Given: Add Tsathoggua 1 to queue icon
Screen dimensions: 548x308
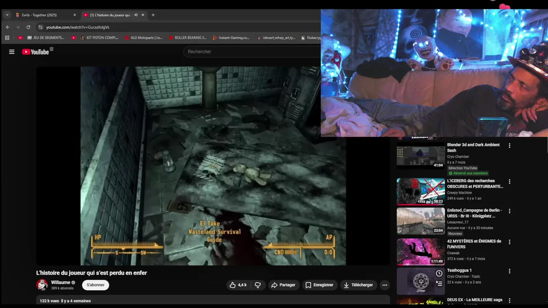Looking at the screenshot, I should tap(439, 283).
